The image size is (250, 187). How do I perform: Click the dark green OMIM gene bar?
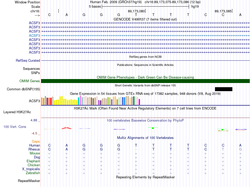(146, 81)
